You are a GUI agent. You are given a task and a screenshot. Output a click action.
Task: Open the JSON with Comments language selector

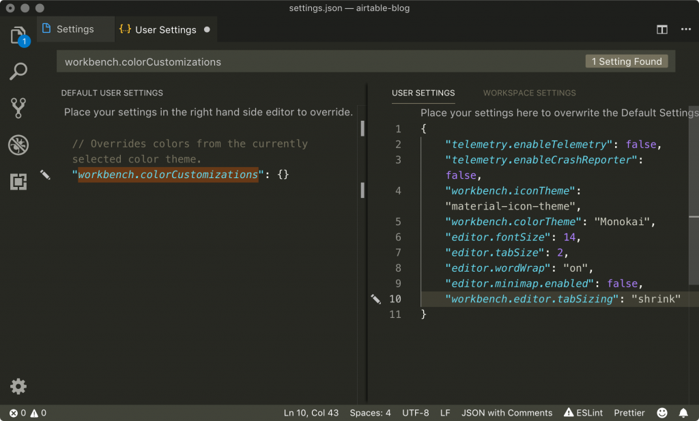pyautogui.click(x=507, y=412)
